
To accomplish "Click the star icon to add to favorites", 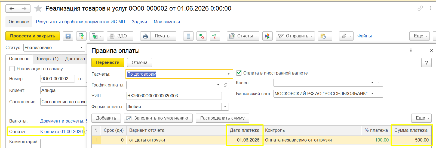I will click(x=38, y=9).
